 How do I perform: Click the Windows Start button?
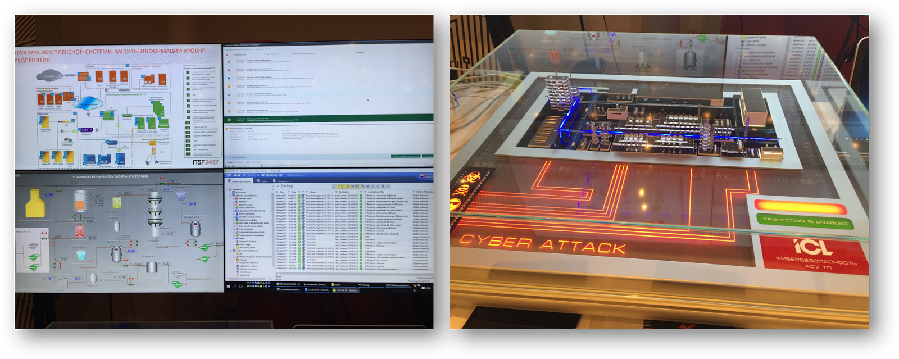click(229, 286)
